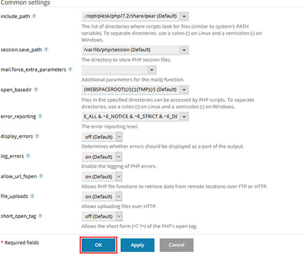The width and height of the screenshot is (304, 256).
Task: Click the Apply button
Action: click(137, 245)
